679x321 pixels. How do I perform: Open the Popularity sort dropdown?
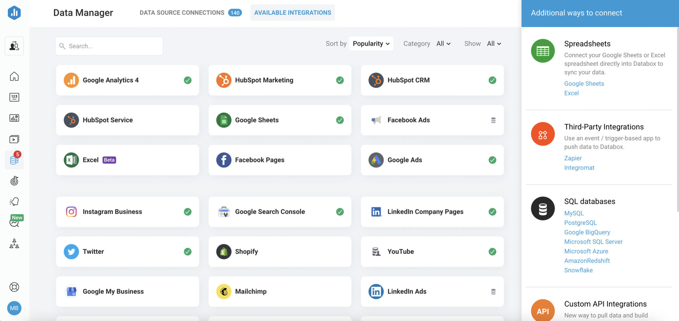click(370, 43)
